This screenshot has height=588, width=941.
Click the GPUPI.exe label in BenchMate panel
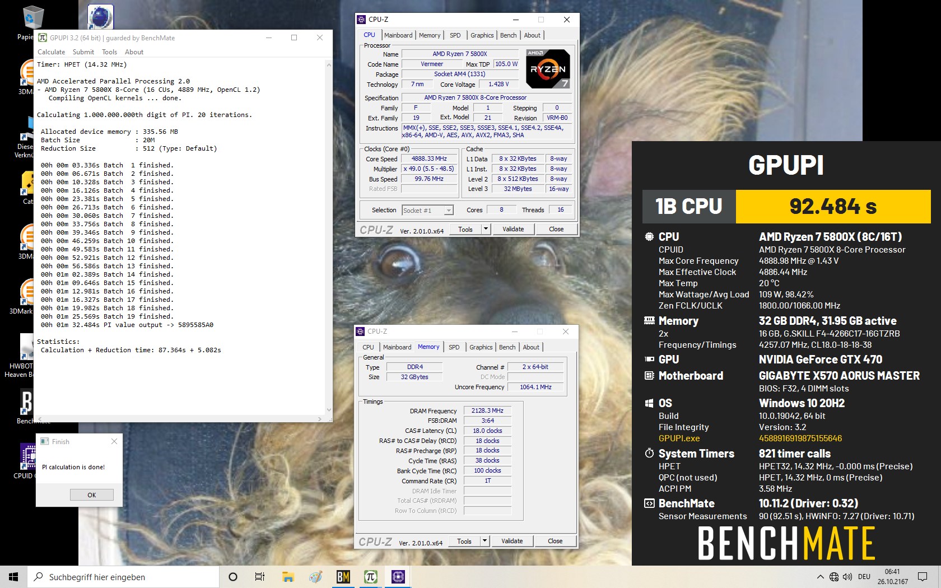point(679,438)
